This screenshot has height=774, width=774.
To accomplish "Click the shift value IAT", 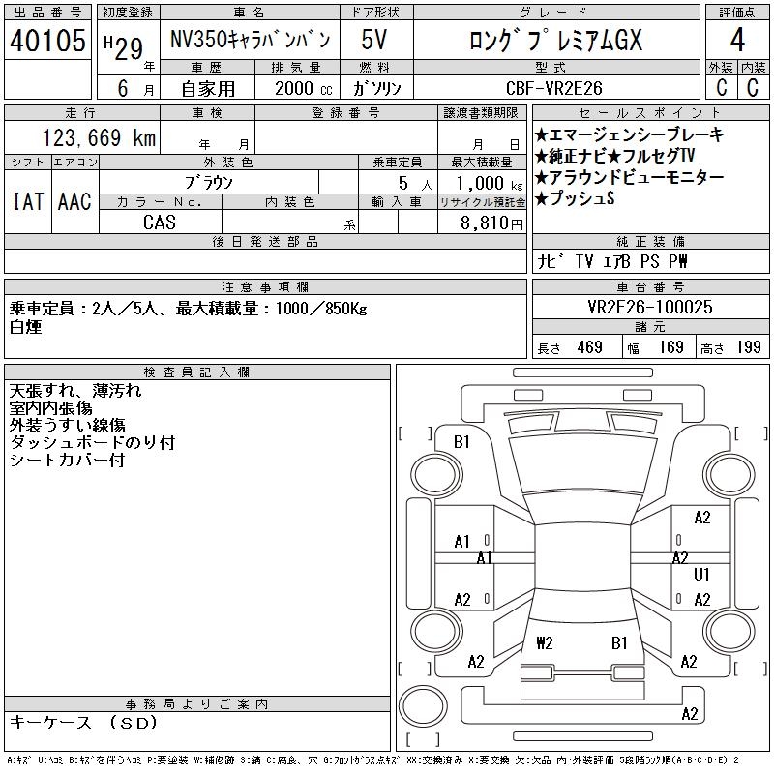I will [28, 201].
